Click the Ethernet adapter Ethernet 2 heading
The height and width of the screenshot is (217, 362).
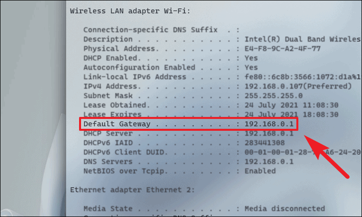point(132,190)
